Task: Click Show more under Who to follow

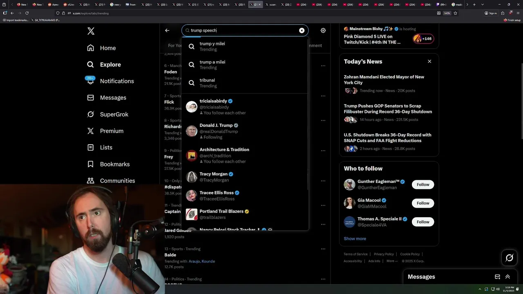Action: click(355, 238)
